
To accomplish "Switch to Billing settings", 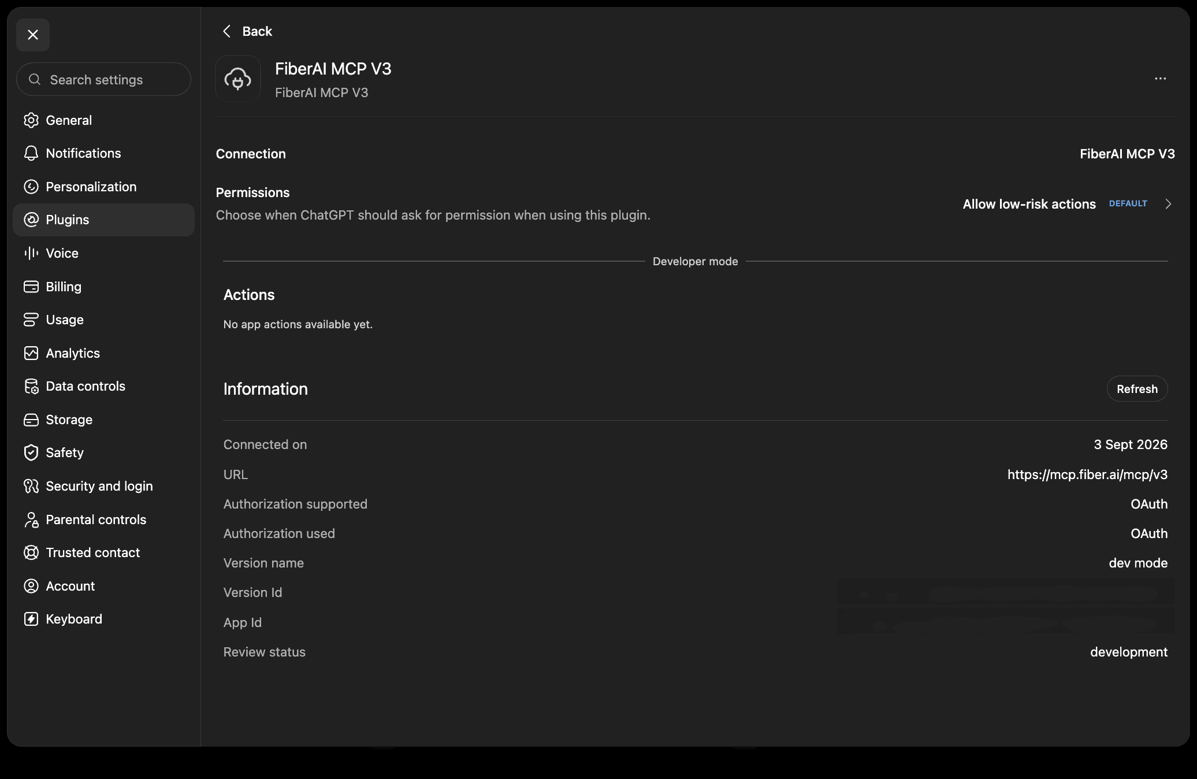I will 103,287.
